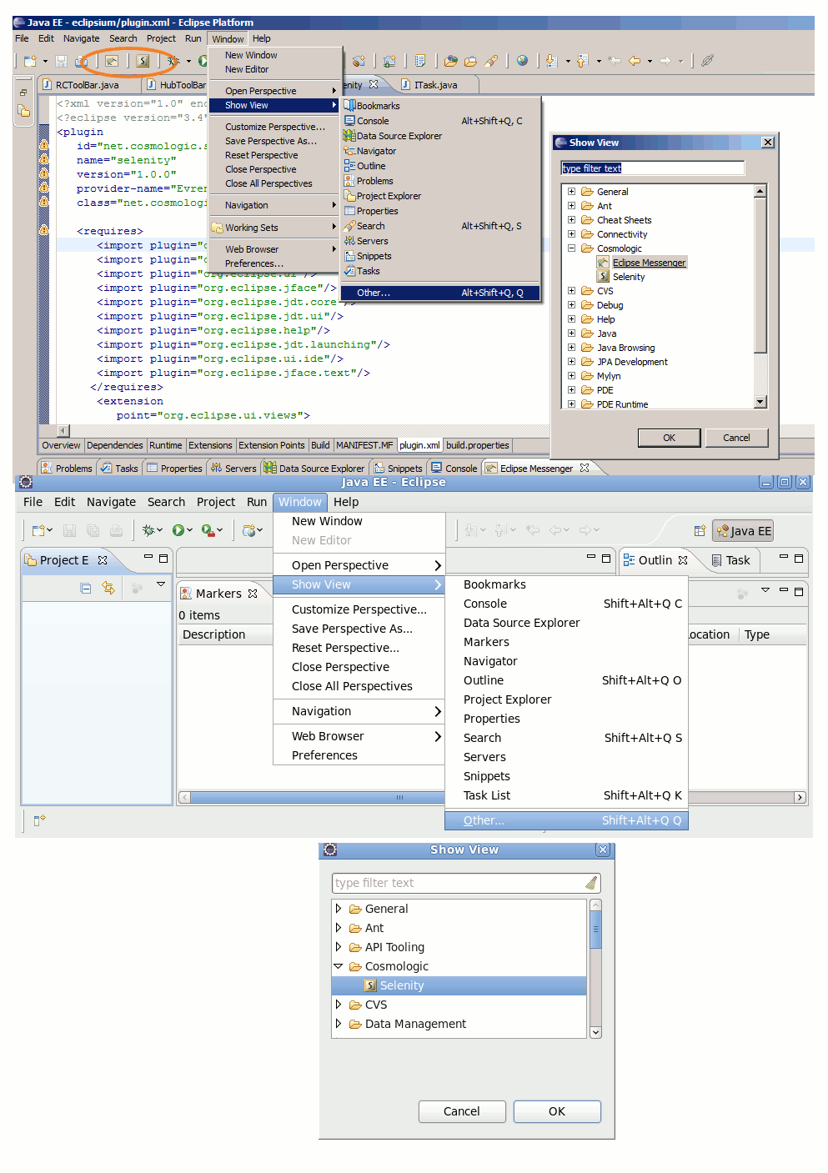Click the Debug bug icon in Java EE - Eclipse toolbar
828x1173 pixels.
pos(148,530)
